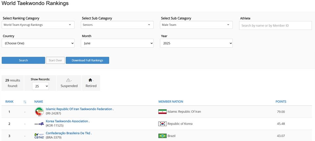315x141 pixels.
Task: Click the CBTKD Brazil federation logo
Action: point(39,136)
